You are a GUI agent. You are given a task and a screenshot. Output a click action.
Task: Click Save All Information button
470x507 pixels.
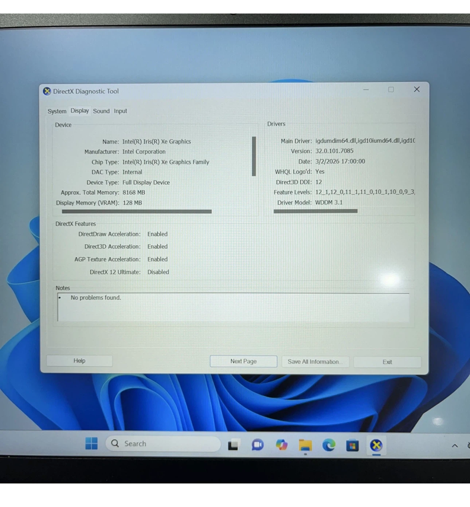[315, 362]
